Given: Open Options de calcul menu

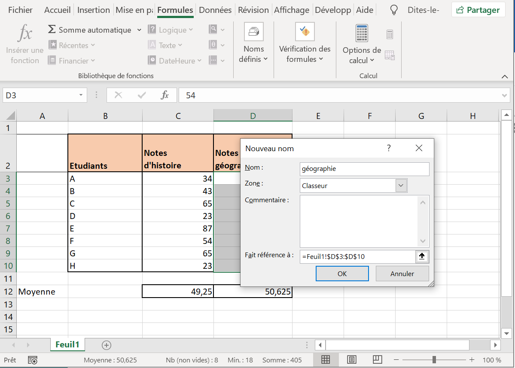Looking at the screenshot, I should 362,44.
